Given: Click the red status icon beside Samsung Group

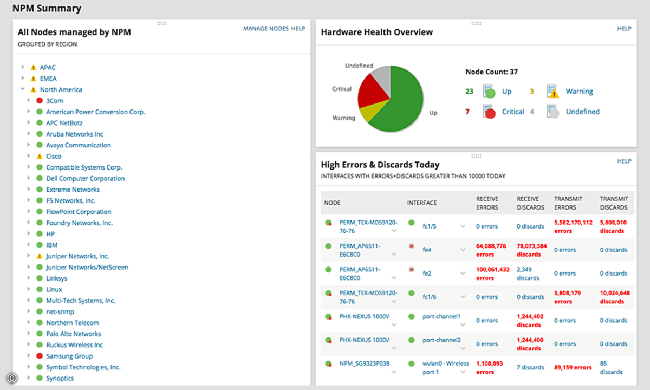Looking at the screenshot, I should pyautogui.click(x=39, y=356).
